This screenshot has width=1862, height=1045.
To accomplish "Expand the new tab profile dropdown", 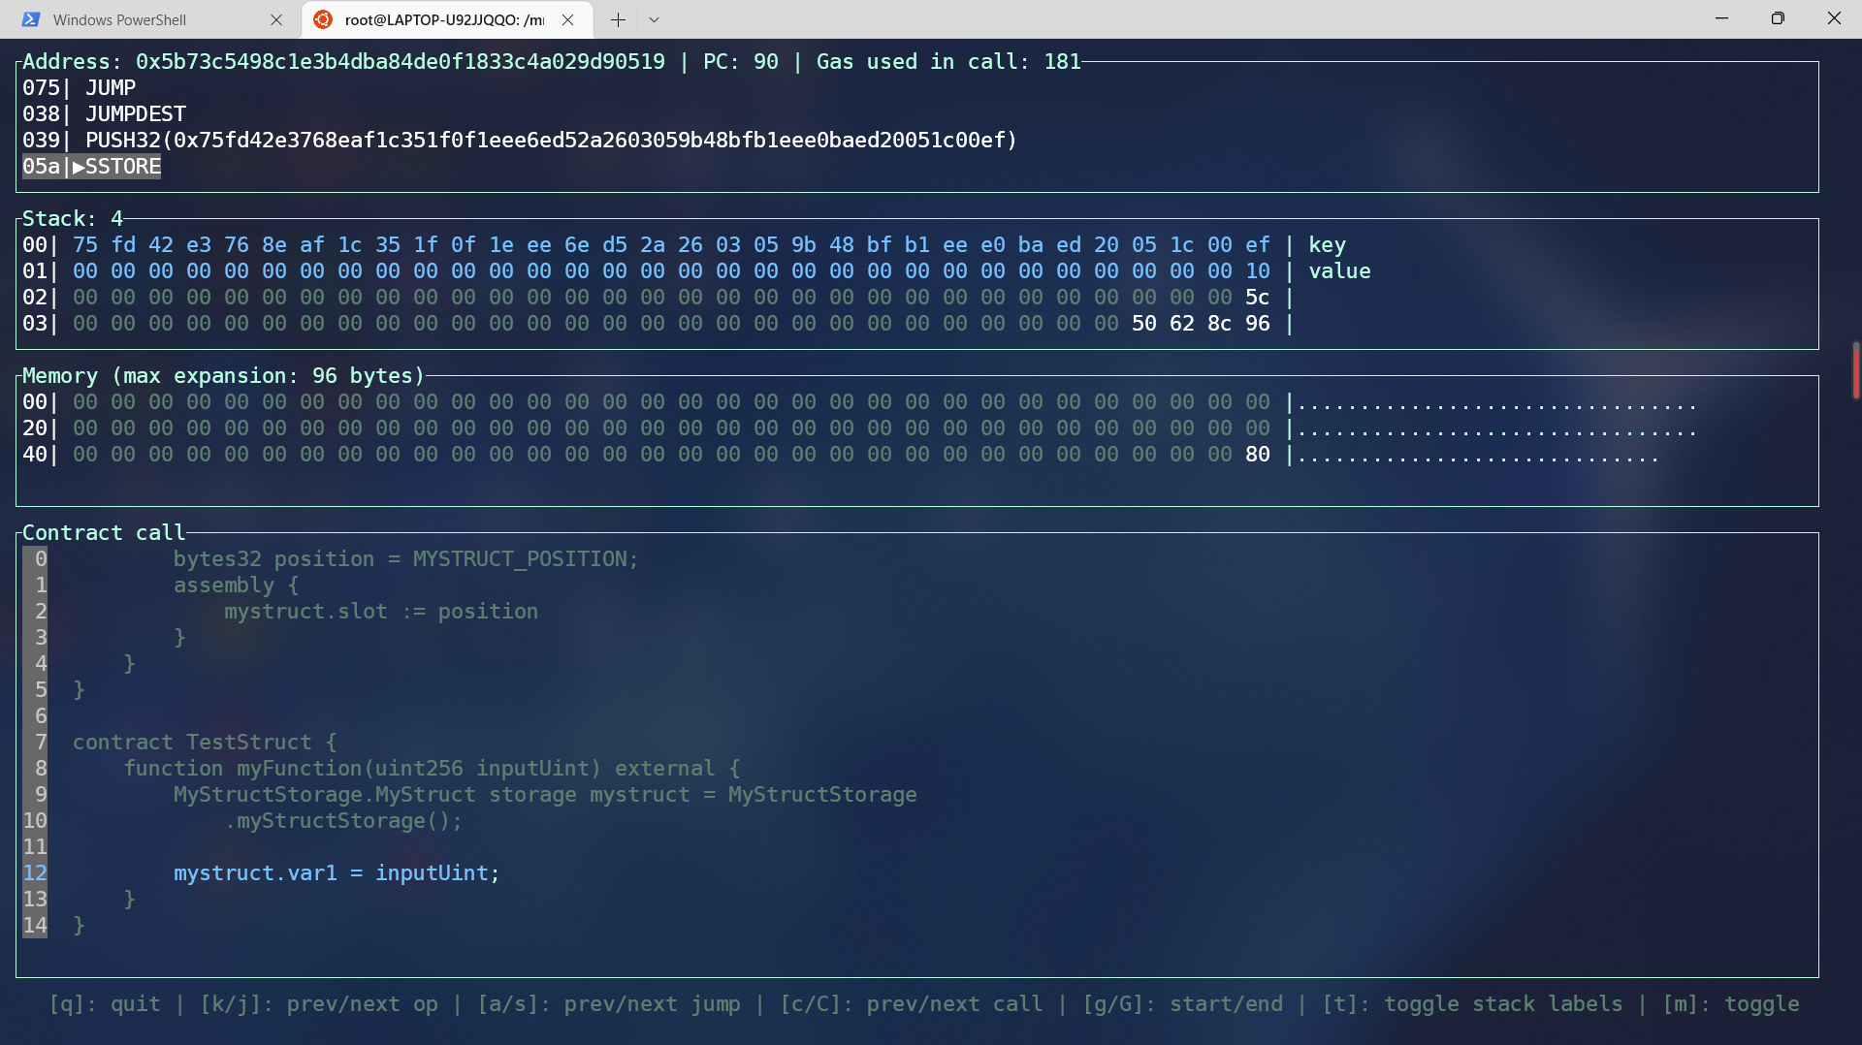I will 654,19.
